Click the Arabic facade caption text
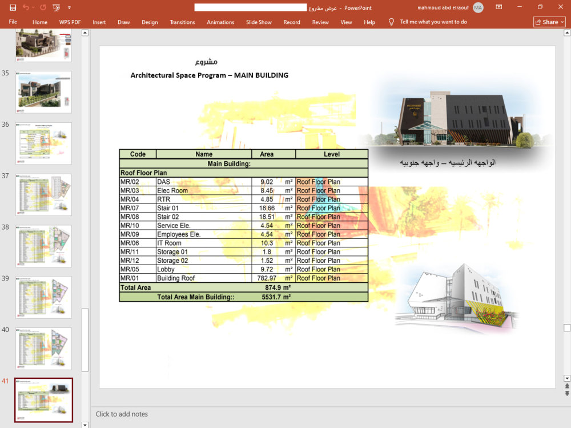 coord(448,162)
